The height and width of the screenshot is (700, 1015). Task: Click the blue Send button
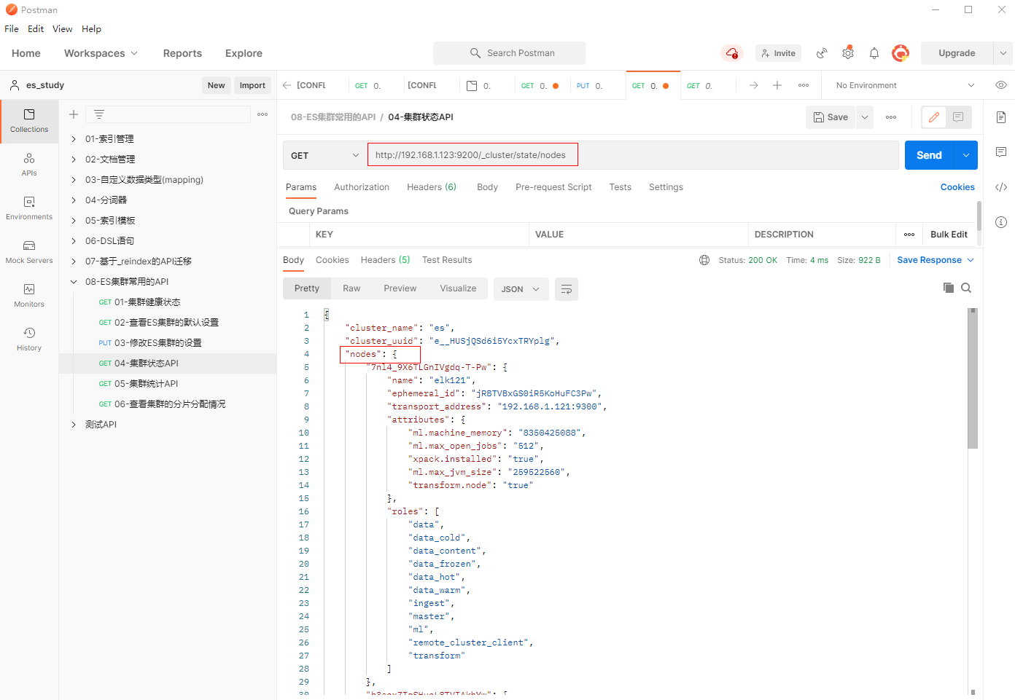[x=928, y=155]
